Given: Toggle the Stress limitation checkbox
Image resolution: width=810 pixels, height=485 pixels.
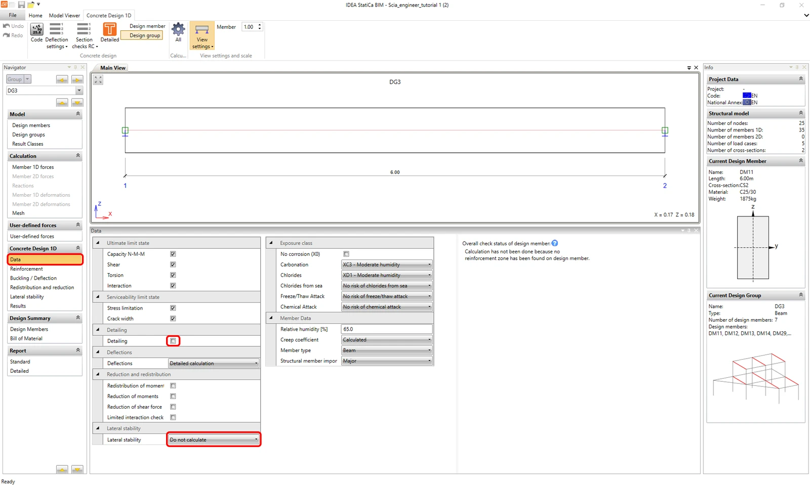Looking at the screenshot, I should pos(173,308).
